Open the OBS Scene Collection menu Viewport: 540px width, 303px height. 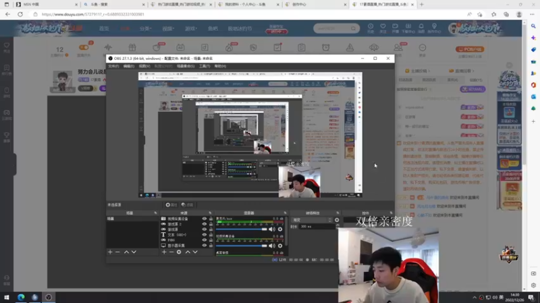pos(186,66)
